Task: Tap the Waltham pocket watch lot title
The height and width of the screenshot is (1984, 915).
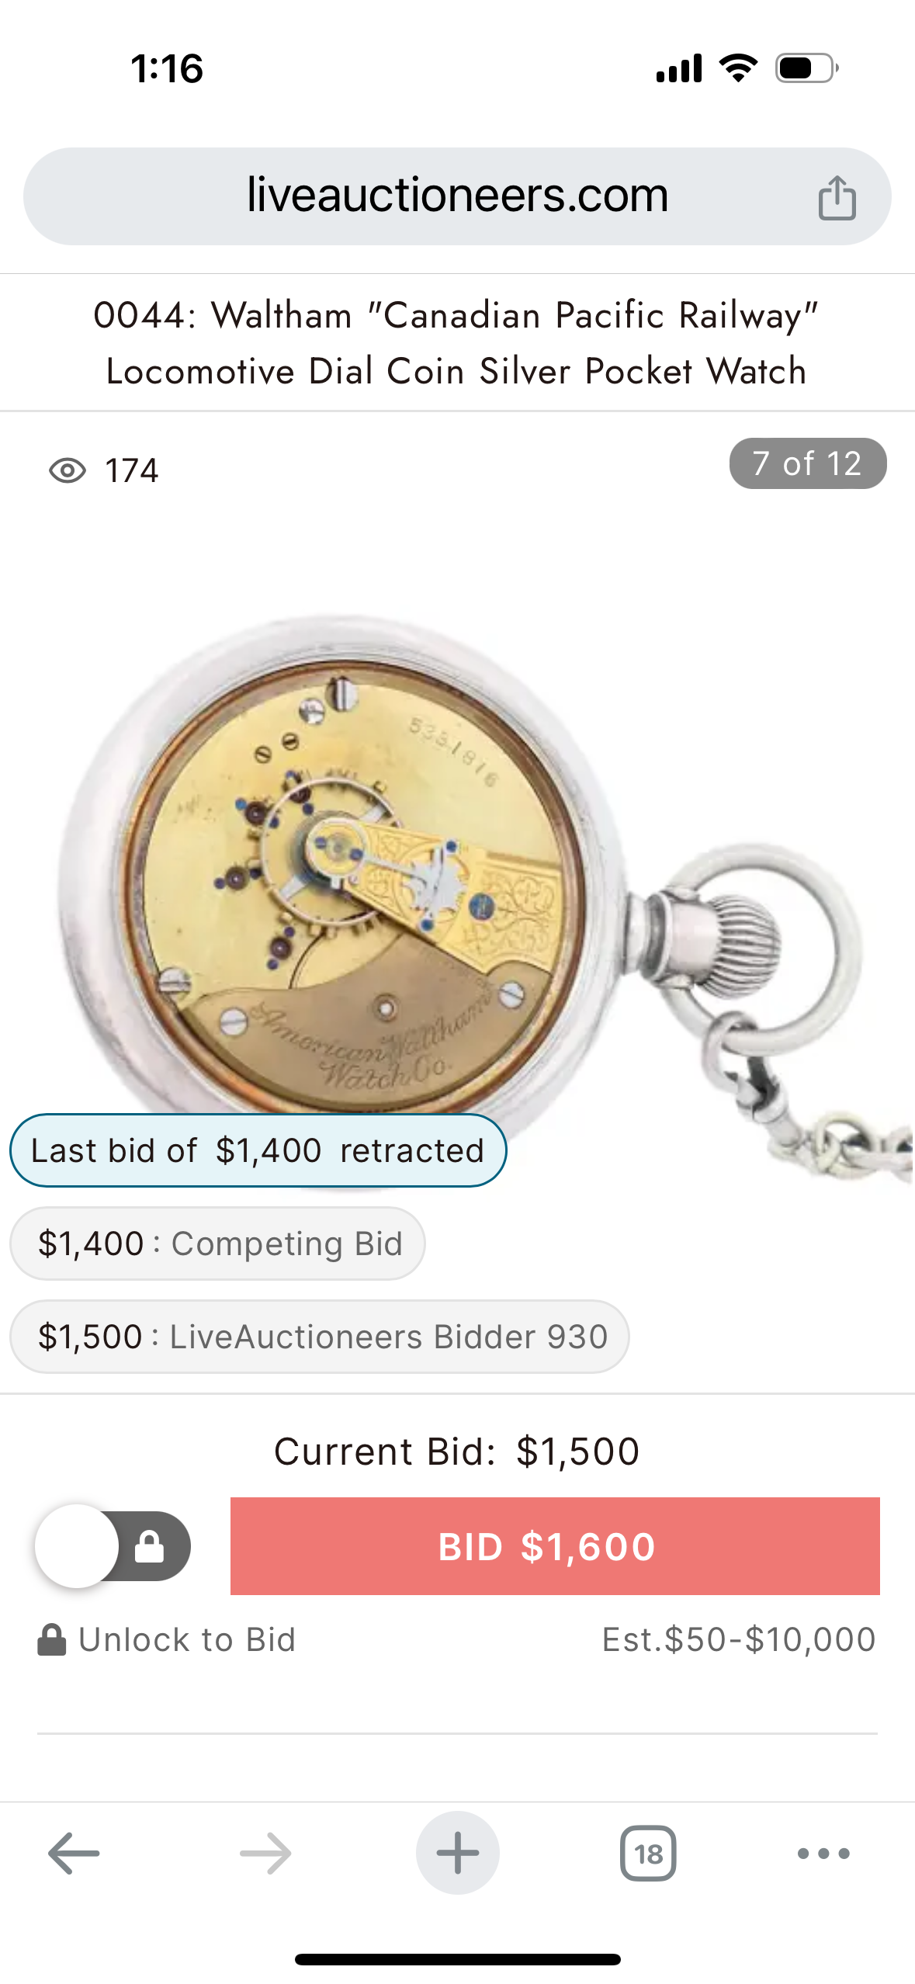Action: coord(457,342)
